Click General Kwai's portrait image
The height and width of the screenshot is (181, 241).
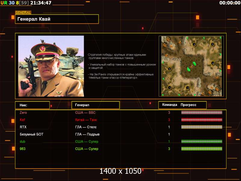(x=51, y=66)
